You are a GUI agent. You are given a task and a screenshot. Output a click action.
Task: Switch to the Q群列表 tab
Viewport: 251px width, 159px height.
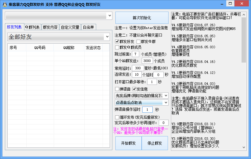point(32,27)
